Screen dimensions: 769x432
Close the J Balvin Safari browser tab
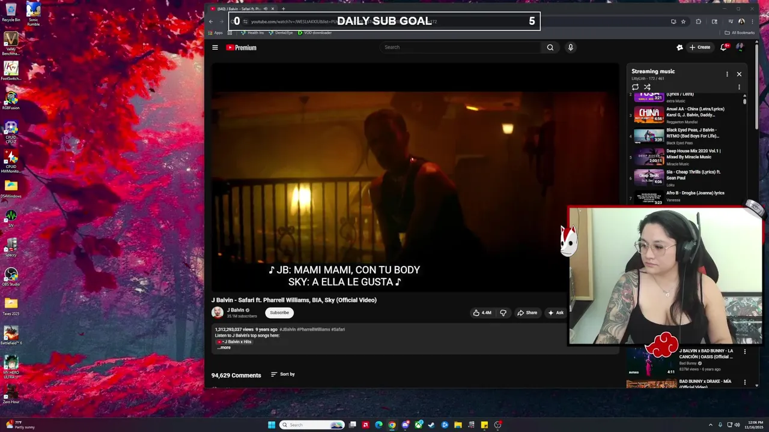pos(273,9)
